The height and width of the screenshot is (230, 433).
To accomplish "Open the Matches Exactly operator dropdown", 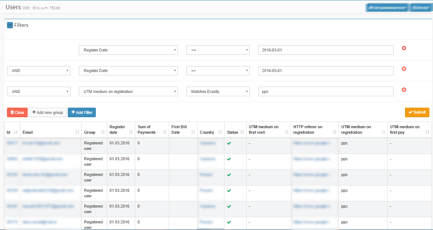I will tap(218, 91).
